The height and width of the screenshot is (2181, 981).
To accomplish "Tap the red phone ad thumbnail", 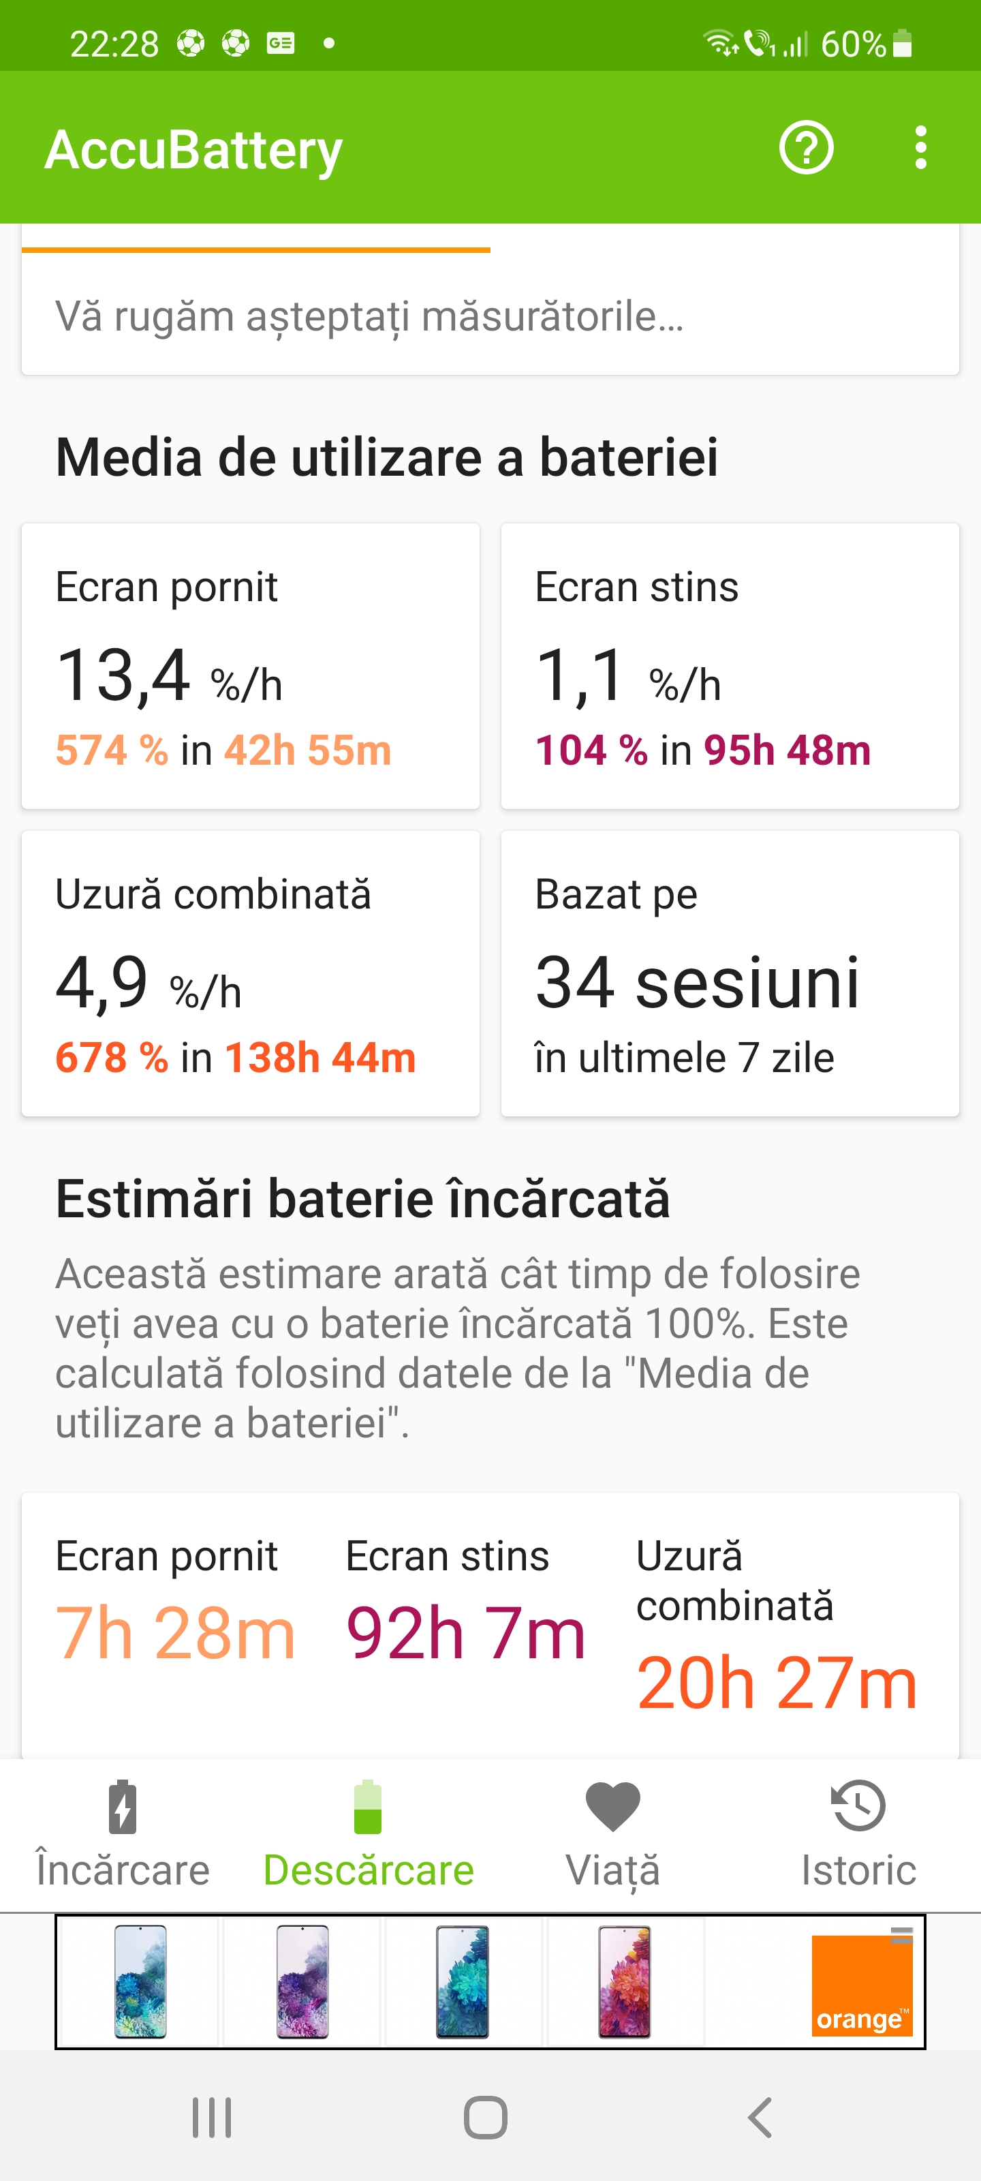I will pyautogui.click(x=625, y=1981).
